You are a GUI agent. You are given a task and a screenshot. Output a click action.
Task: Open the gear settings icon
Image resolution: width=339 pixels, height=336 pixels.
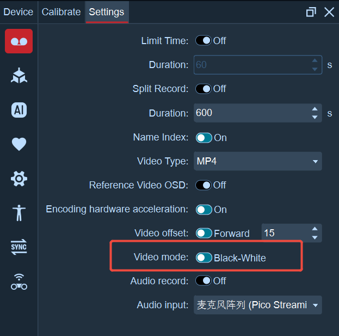[19, 179]
